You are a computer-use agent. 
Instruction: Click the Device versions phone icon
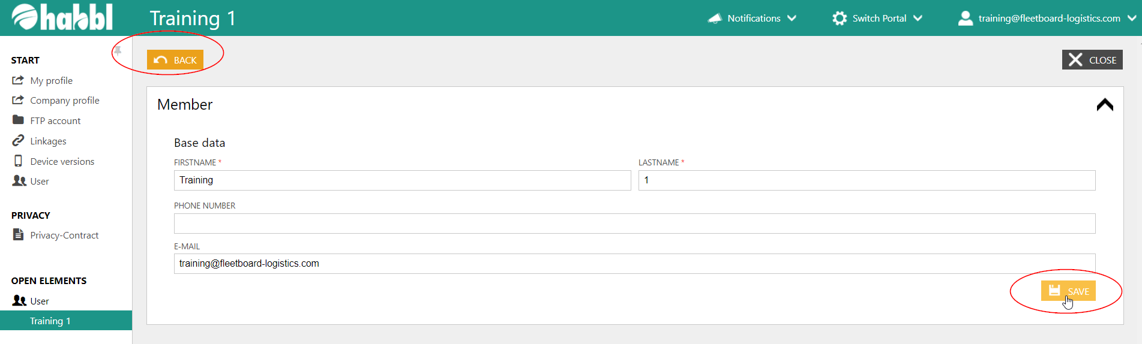(x=18, y=161)
